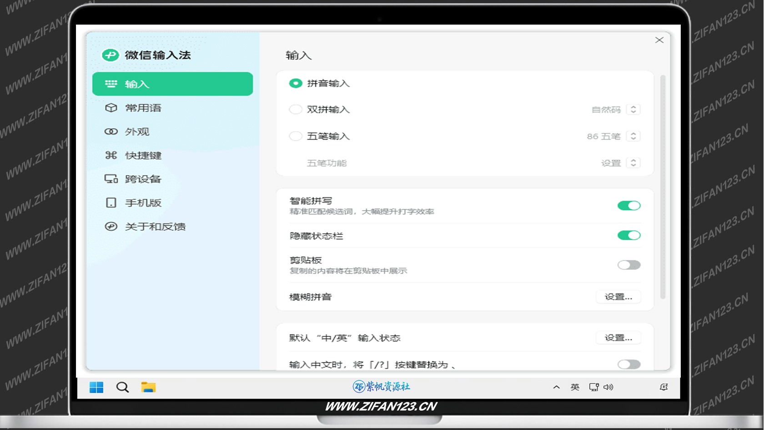764x430 pixels.
Task: Enable the 剪贴板 toggle
Action: 629,265
